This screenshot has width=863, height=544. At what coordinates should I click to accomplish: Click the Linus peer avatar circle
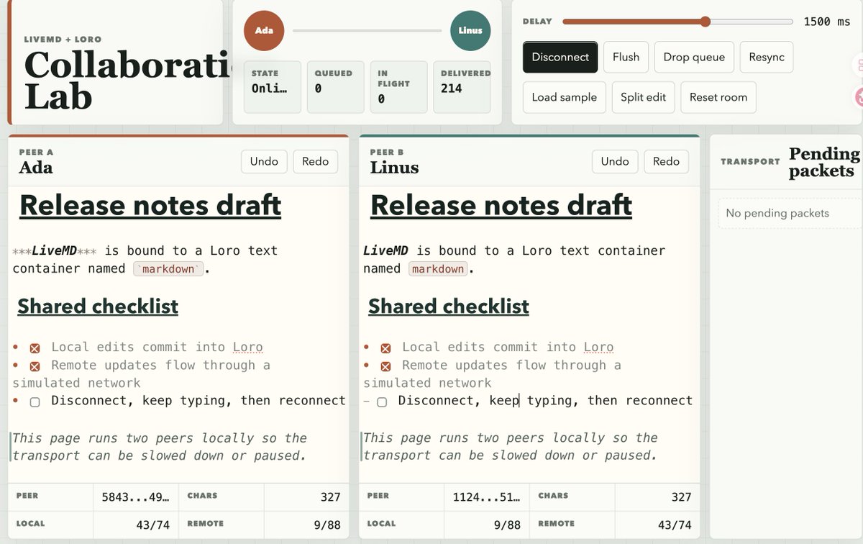click(x=470, y=31)
